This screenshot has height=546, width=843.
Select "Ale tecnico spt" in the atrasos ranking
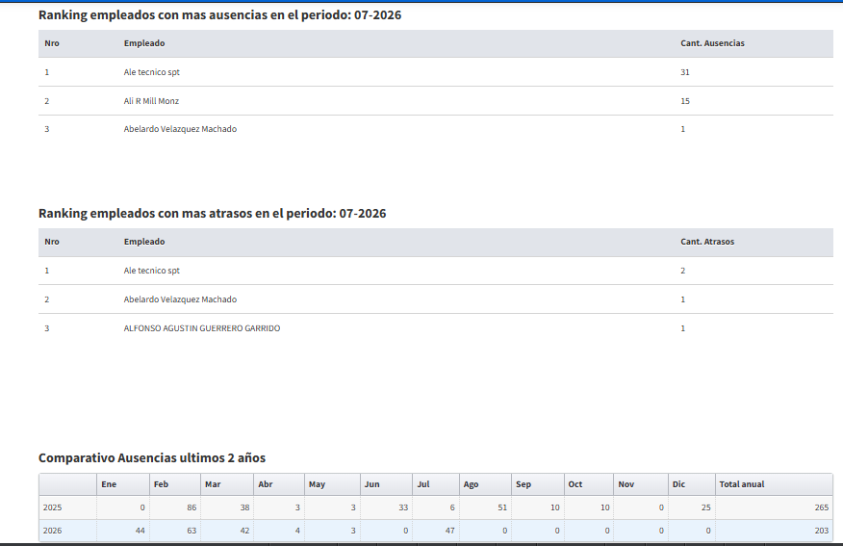(x=152, y=271)
